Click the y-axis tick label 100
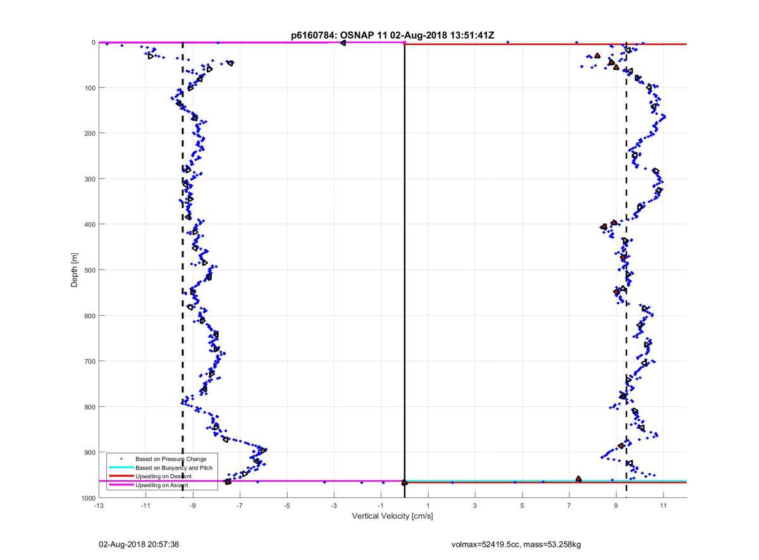This screenshot has height=560, width=759. click(90, 87)
